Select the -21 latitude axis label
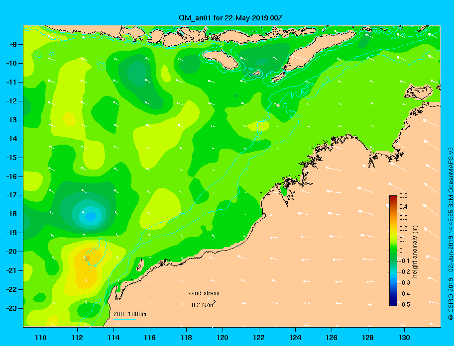Image resolution: width=454 pixels, height=346 pixels. [12, 270]
